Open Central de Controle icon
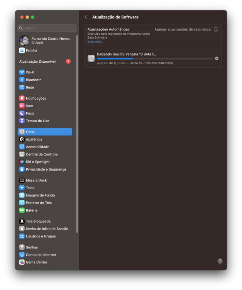242x290 pixels. 22,154
